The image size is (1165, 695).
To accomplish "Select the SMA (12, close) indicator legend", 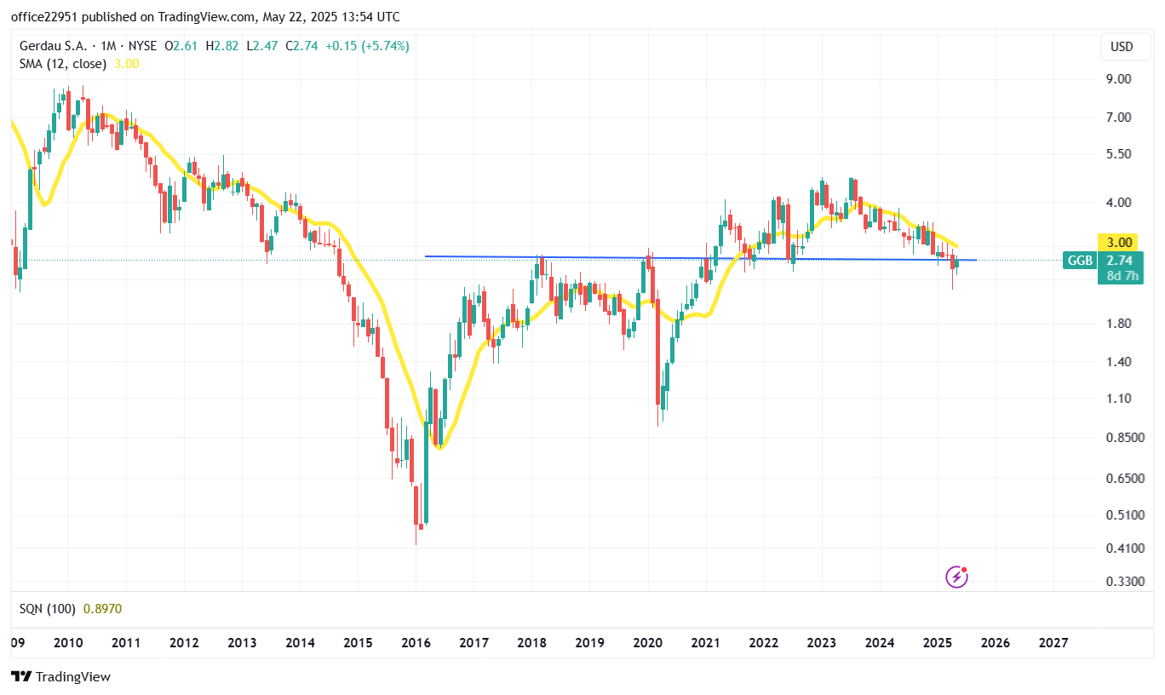I will (x=63, y=64).
